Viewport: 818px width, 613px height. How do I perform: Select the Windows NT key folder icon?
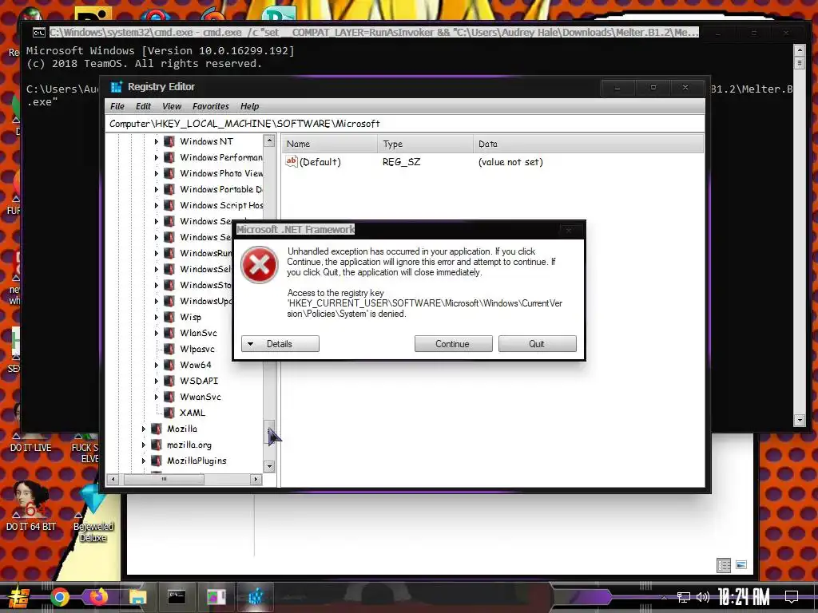coord(169,141)
